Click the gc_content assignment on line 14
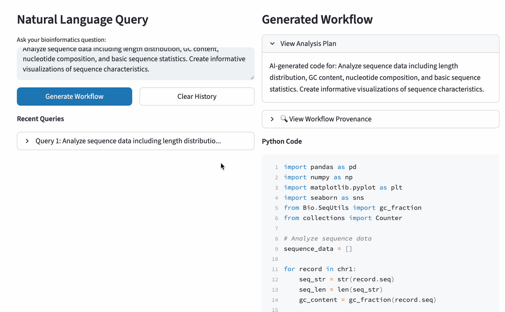505x312 pixels. [368, 300]
